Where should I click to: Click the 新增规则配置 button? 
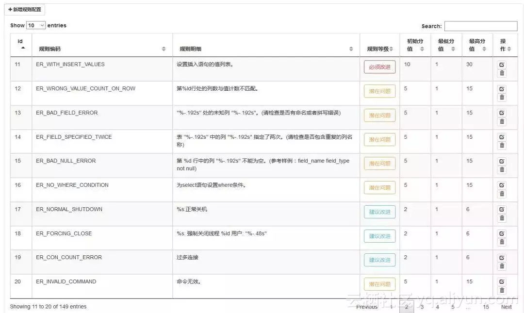(x=24, y=9)
